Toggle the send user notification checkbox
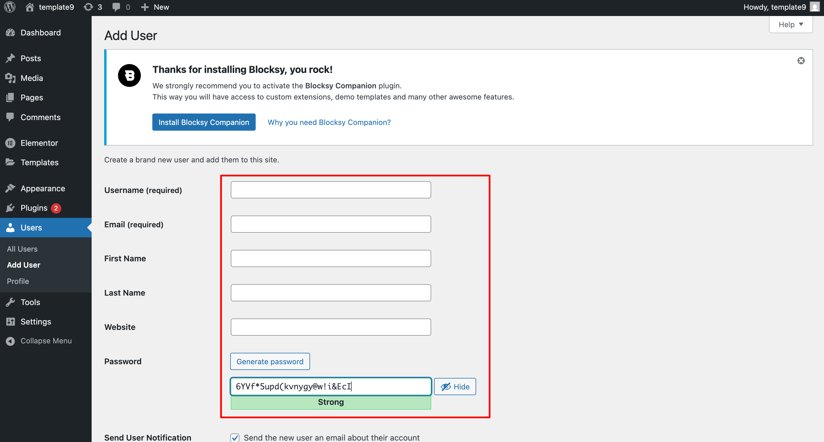 pyautogui.click(x=235, y=437)
